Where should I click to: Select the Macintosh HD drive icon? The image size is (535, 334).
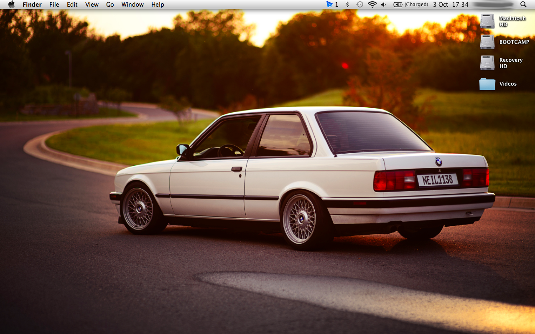tap(487, 21)
